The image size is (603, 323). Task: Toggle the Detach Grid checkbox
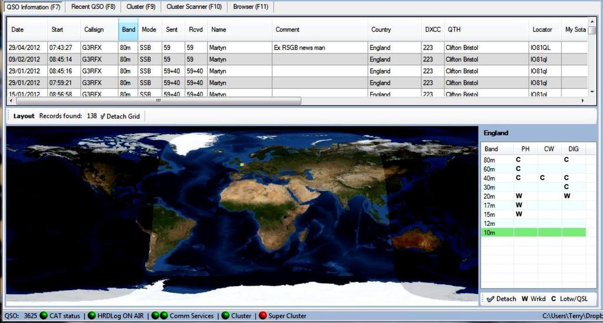120,116
